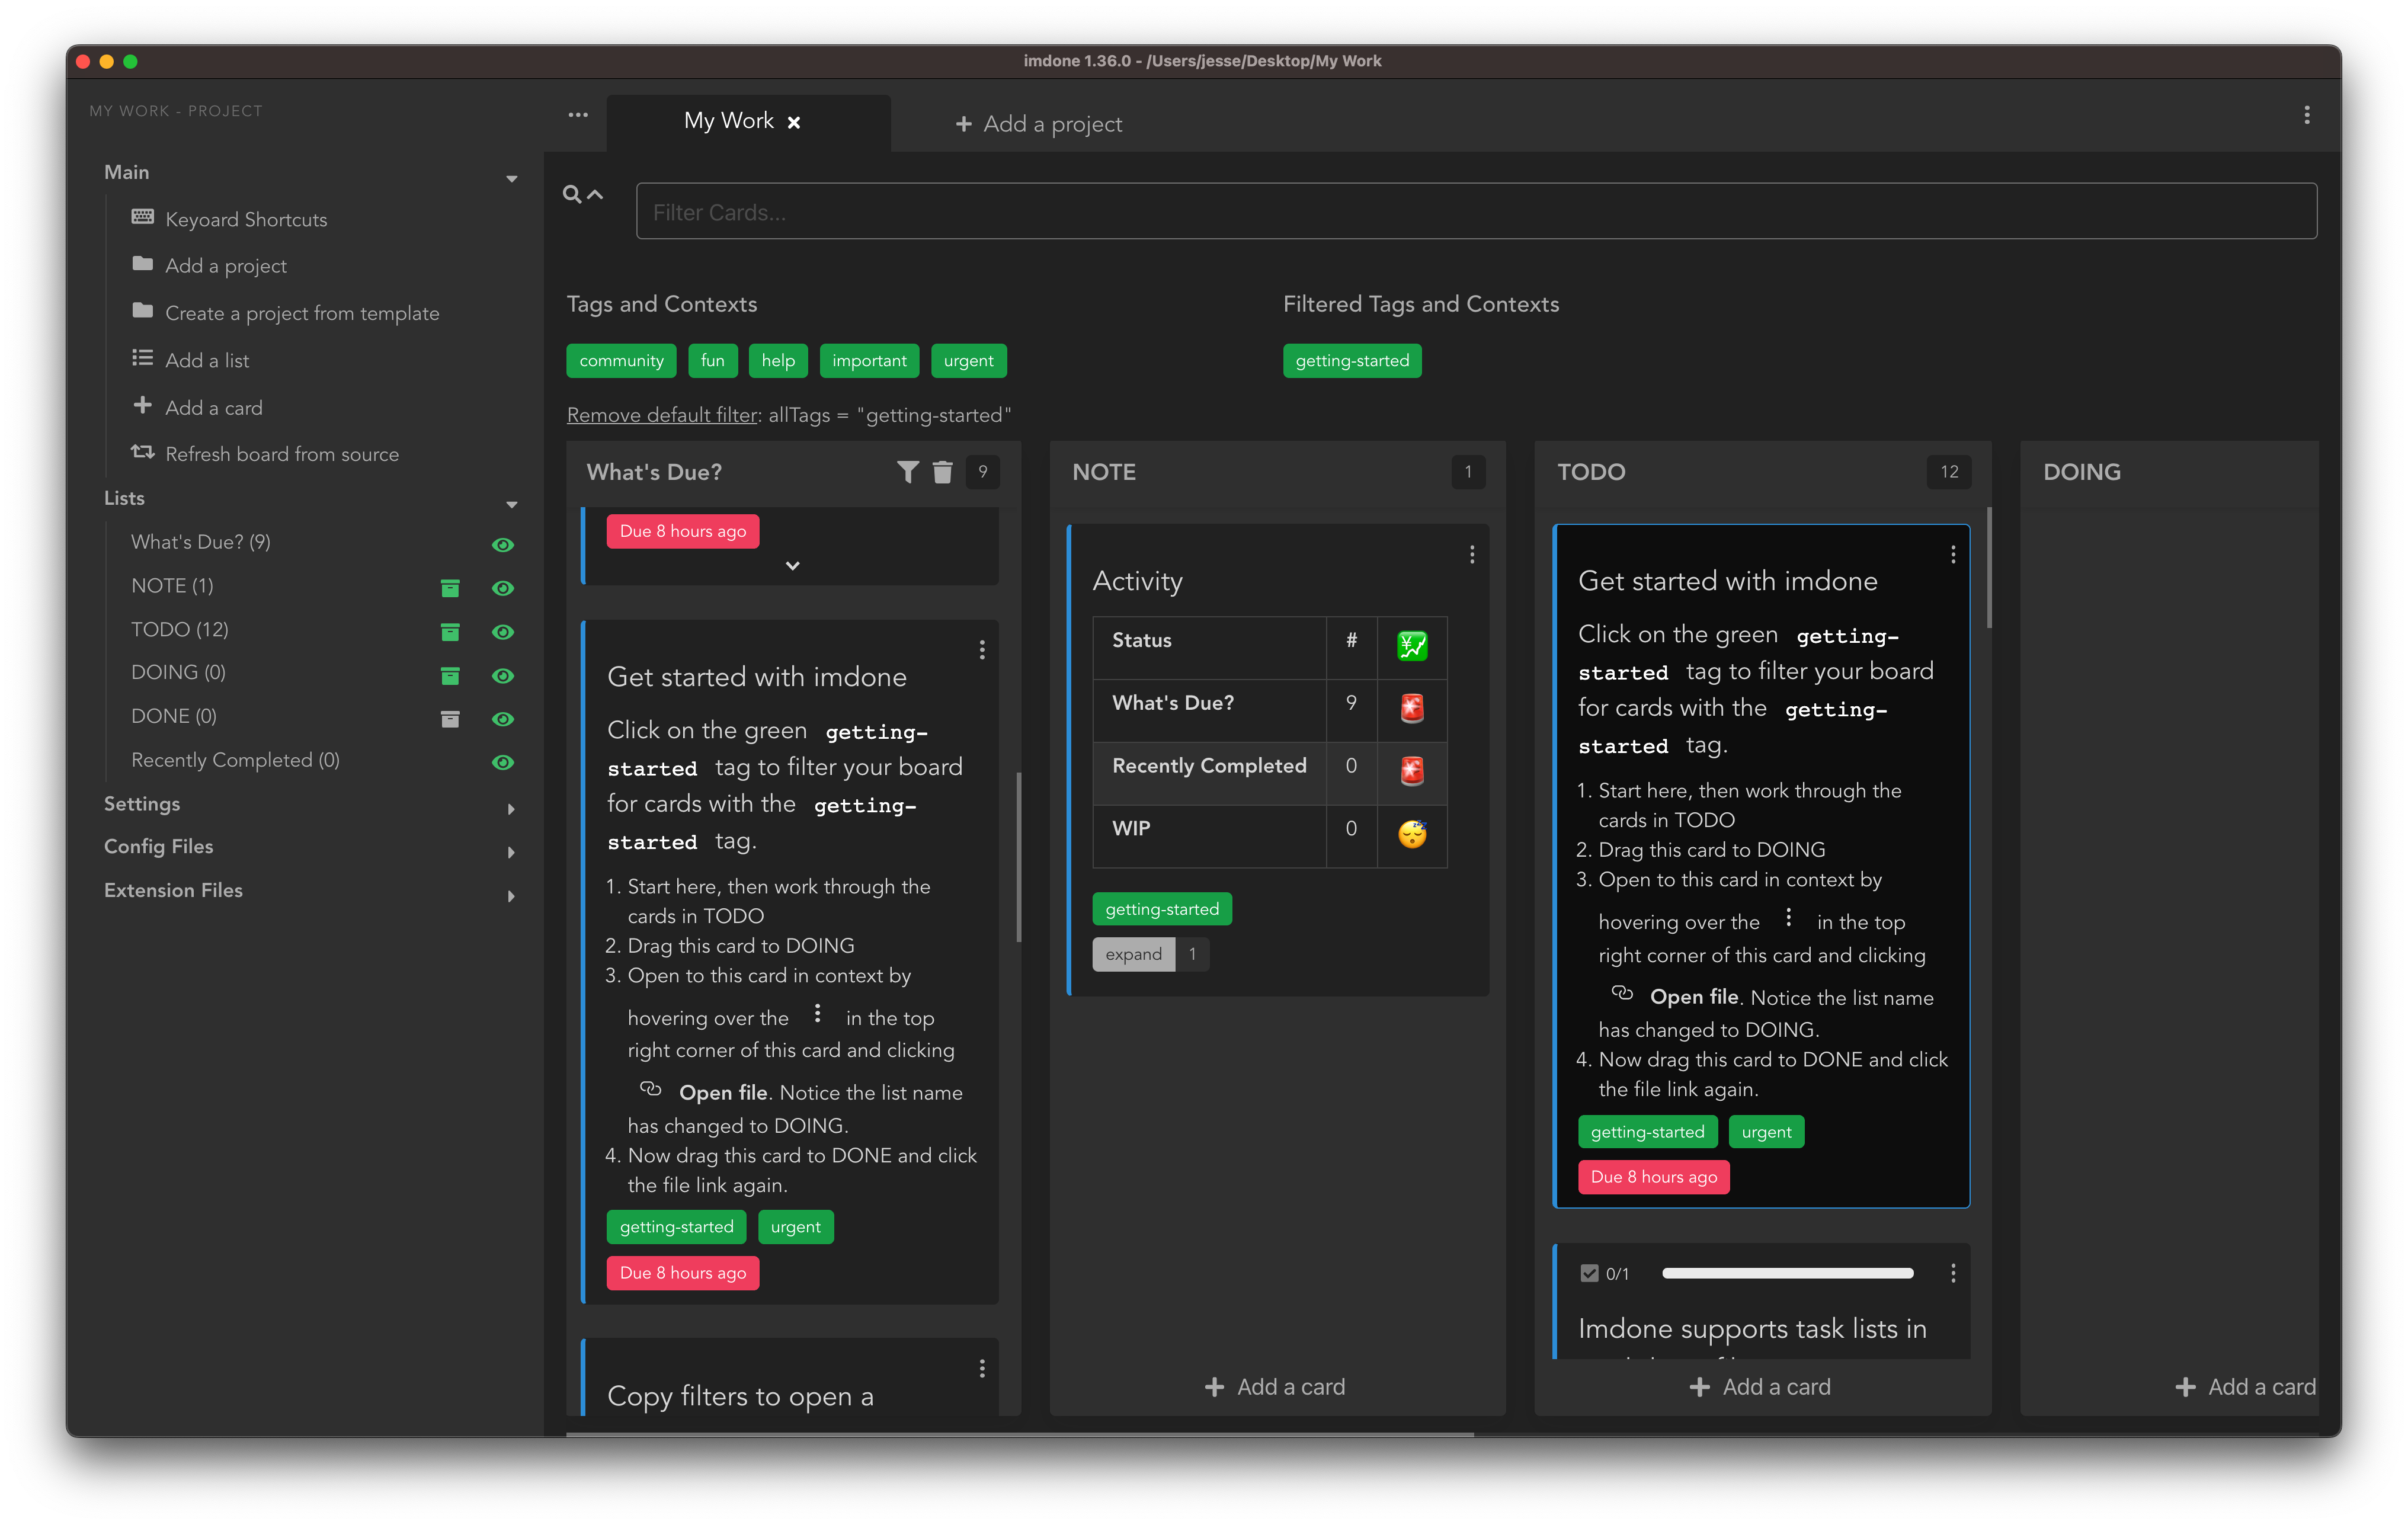2408x1525 pixels.
Task: Click the board horizontal scrollbar at bottom
Action: (x=1020, y=1434)
